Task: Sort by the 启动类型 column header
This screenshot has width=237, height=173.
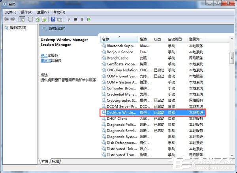Action: [177, 39]
